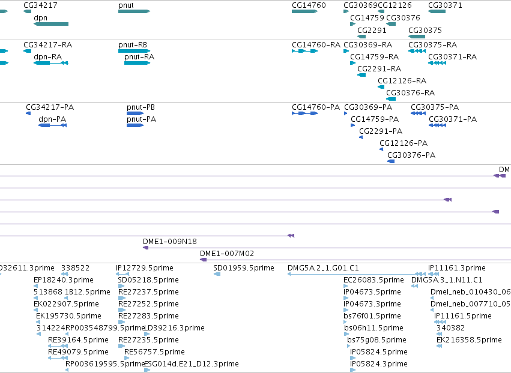
Task: Select the EK216358.5prime EST label
Action: tap(470, 340)
